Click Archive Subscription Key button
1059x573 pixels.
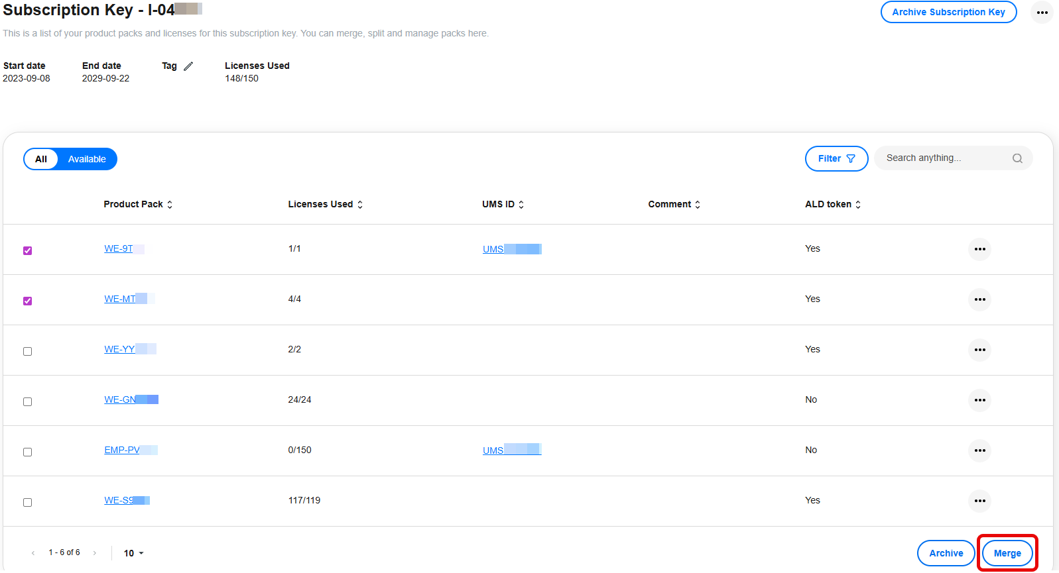tap(948, 13)
